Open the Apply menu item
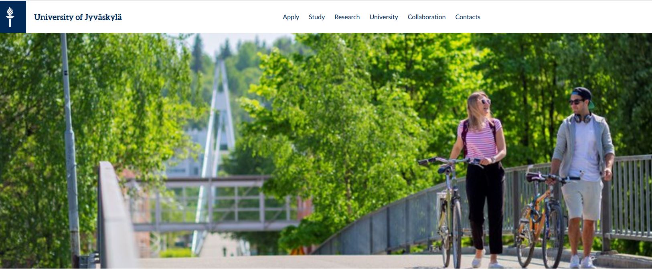This screenshot has height=269, width=652. (291, 17)
